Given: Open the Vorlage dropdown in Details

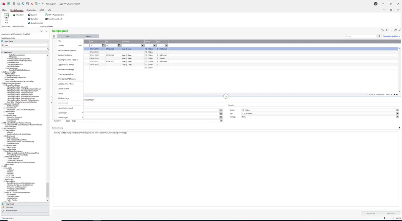Looking at the screenshot, I should (x=397, y=117).
